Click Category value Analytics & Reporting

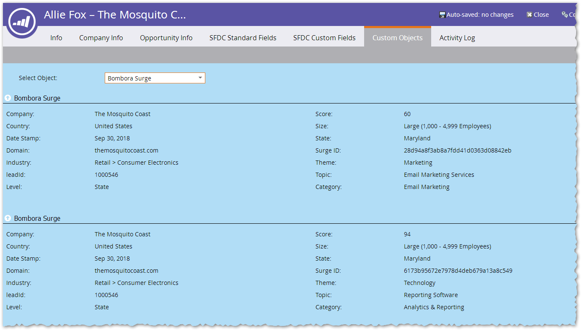[434, 307]
